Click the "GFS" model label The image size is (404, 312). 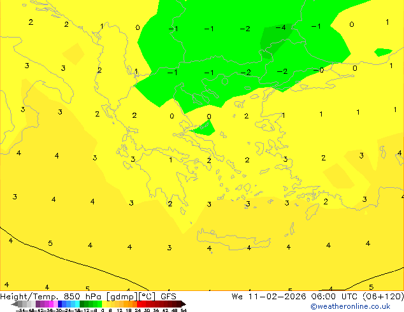pos(168,297)
